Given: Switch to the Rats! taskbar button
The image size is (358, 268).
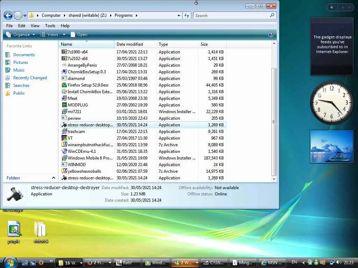Looking at the screenshot, I should 127,263.
